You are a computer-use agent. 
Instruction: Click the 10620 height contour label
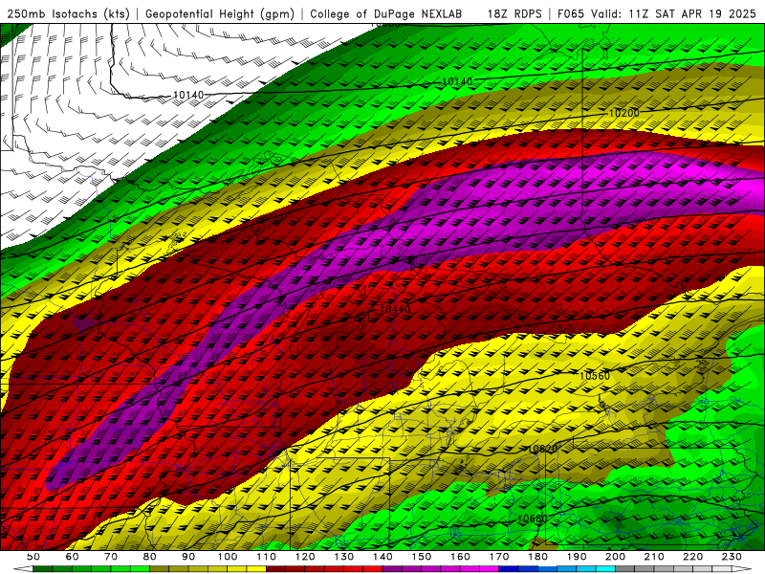point(542,449)
